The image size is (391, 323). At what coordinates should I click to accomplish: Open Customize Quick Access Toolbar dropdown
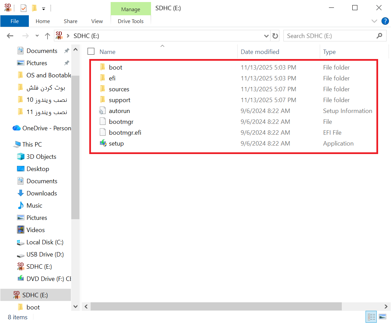(43, 8)
